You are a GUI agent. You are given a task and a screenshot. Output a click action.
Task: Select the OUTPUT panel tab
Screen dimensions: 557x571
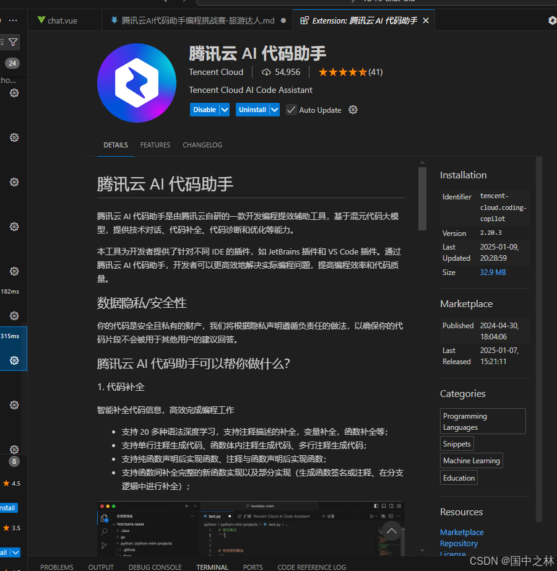coord(101,567)
